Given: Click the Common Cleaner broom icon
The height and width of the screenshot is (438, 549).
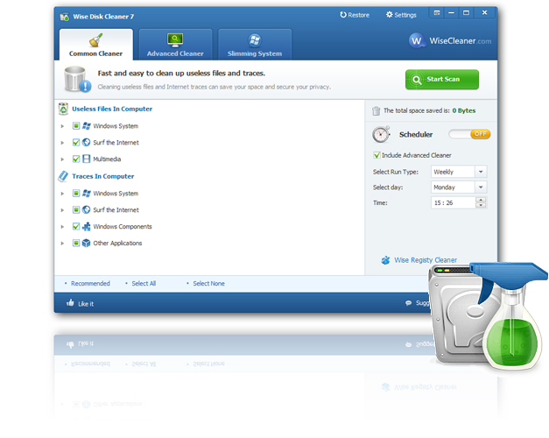Looking at the screenshot, I should (96, 40).
